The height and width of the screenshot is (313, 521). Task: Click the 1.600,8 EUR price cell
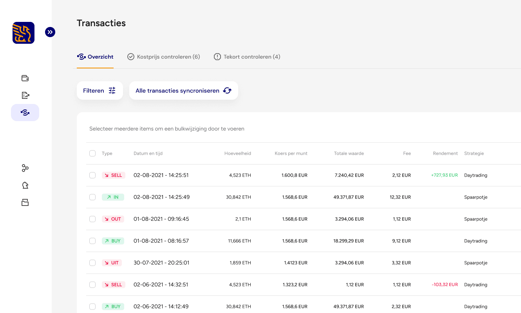click(295, 175)
